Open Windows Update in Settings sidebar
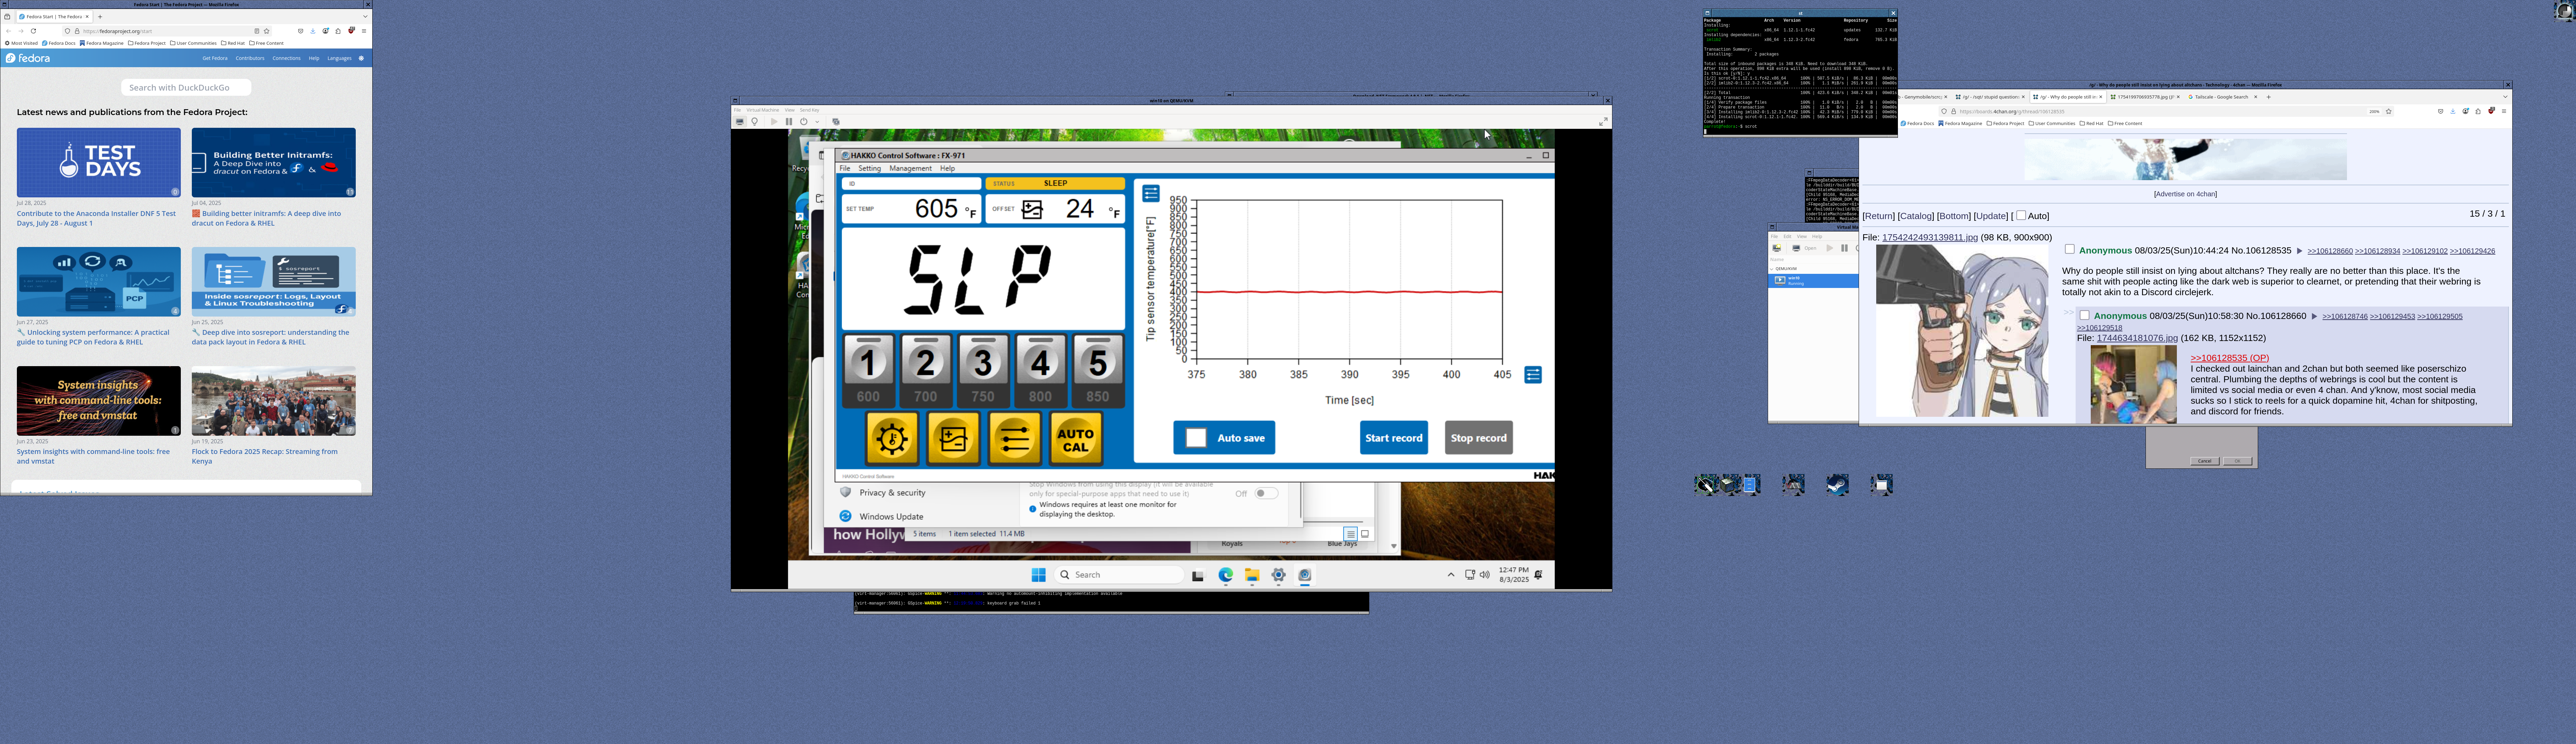 tap(891, 517)
